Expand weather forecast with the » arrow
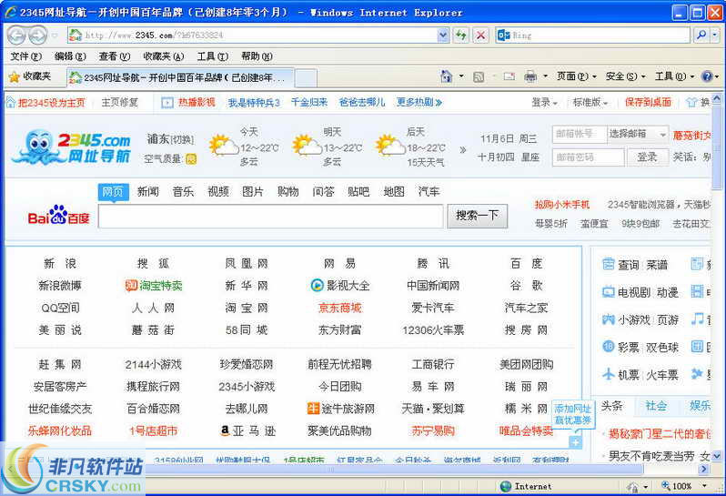726x496 pixels. click(x=462, y=149)
